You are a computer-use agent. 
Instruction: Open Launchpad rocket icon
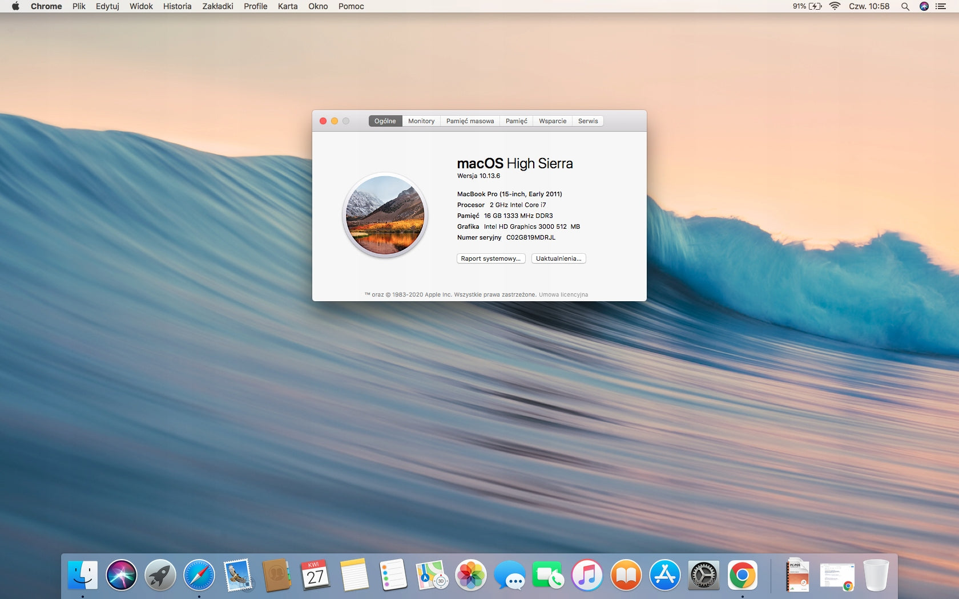[160, 575]
